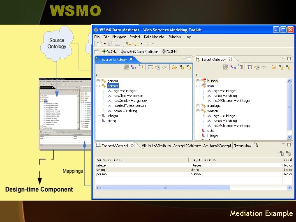Viewport: 296px width, 222px height.
Task: Close the Source Ontology view tab
Action: [x=131, y=59]
